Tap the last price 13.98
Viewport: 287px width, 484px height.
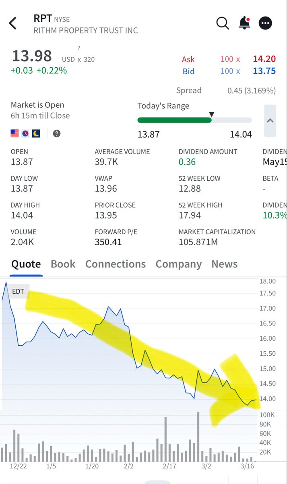click(32, 56)
